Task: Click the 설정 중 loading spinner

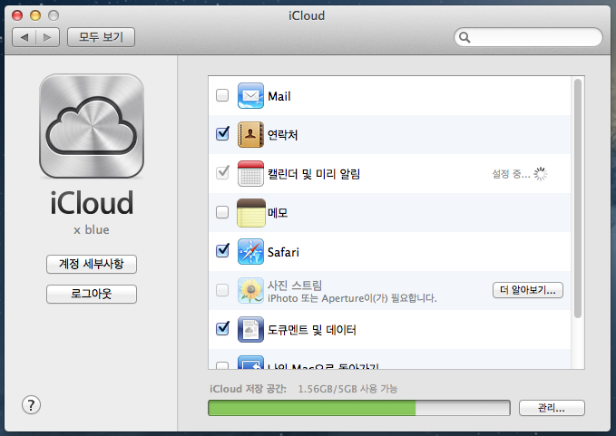Action: (x=540, y=174)
